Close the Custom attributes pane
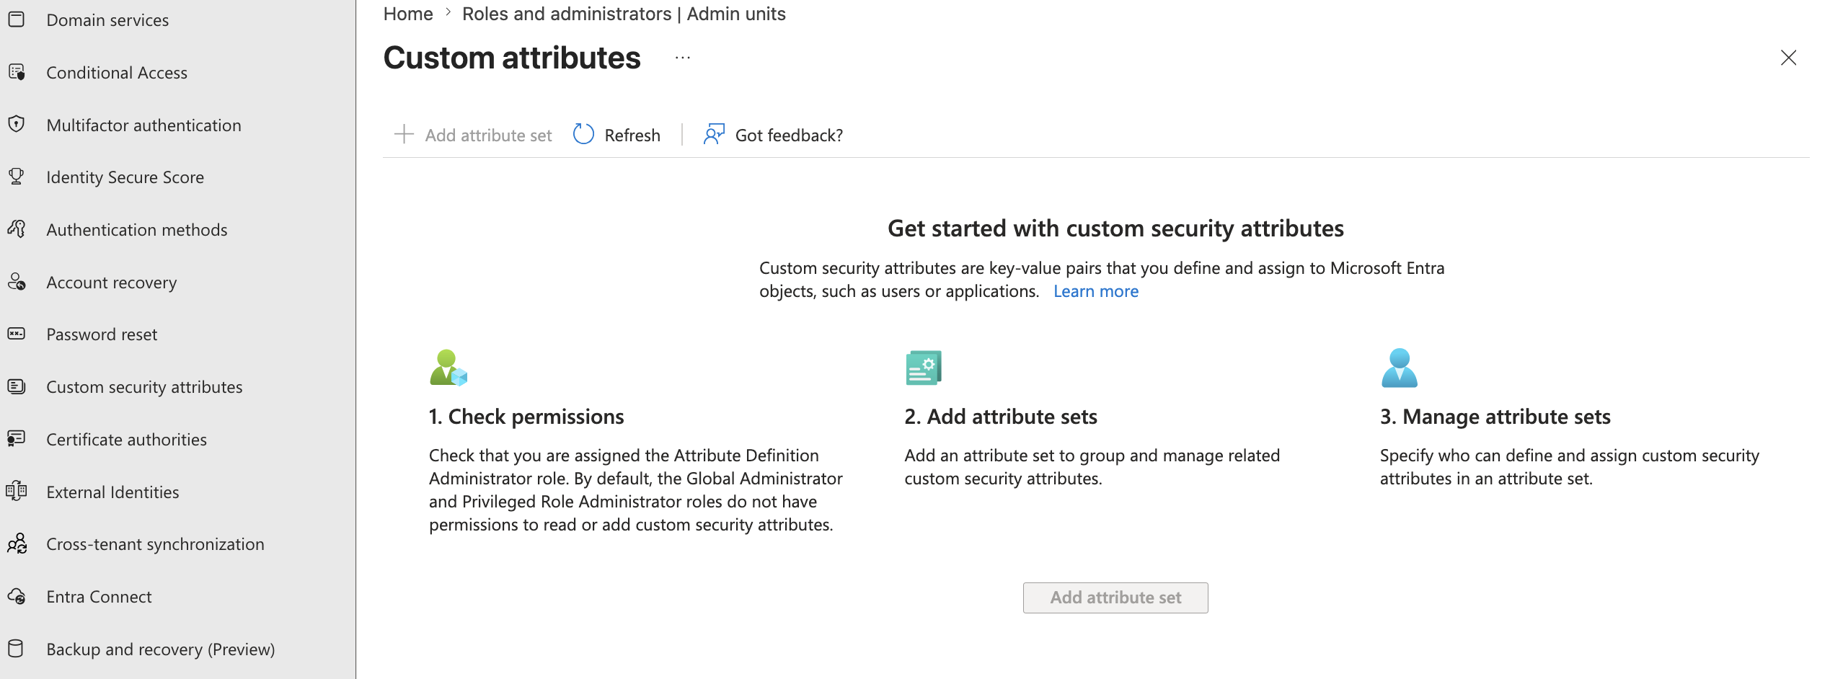The height and width of the screenshot is (679, 1830). [x=1788, y=58]
